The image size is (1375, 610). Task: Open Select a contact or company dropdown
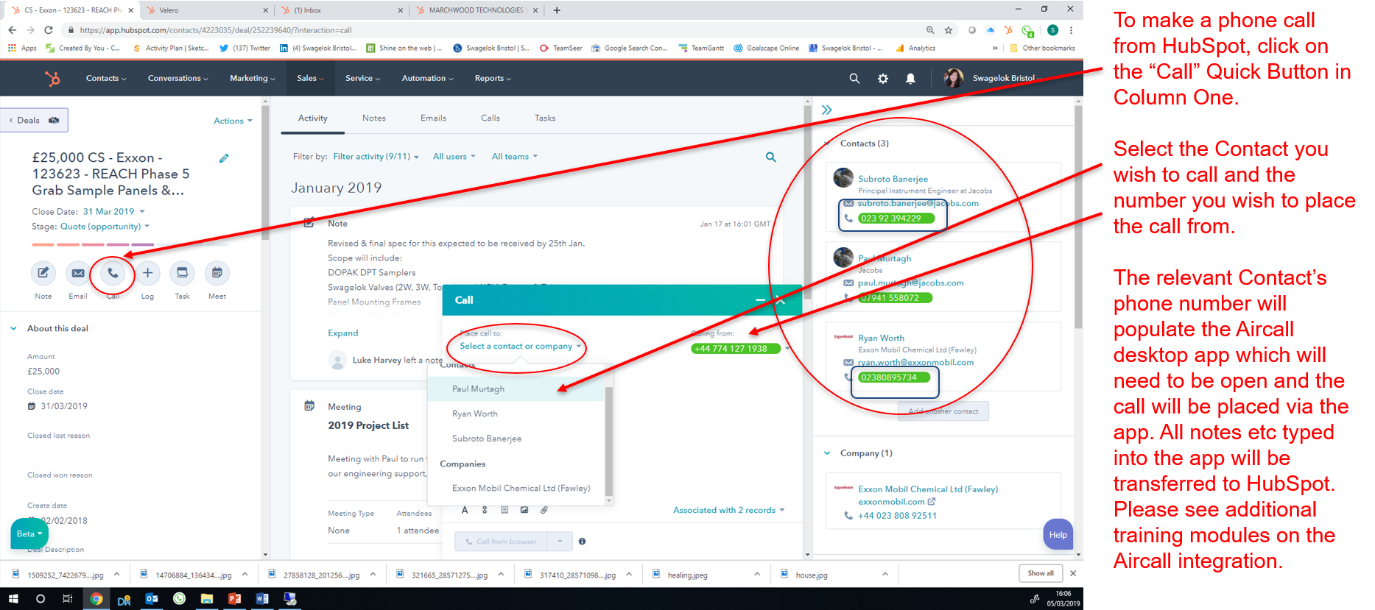tap(520, 346)
